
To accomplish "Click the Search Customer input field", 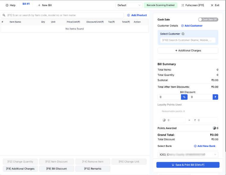I will coord(188,40).
